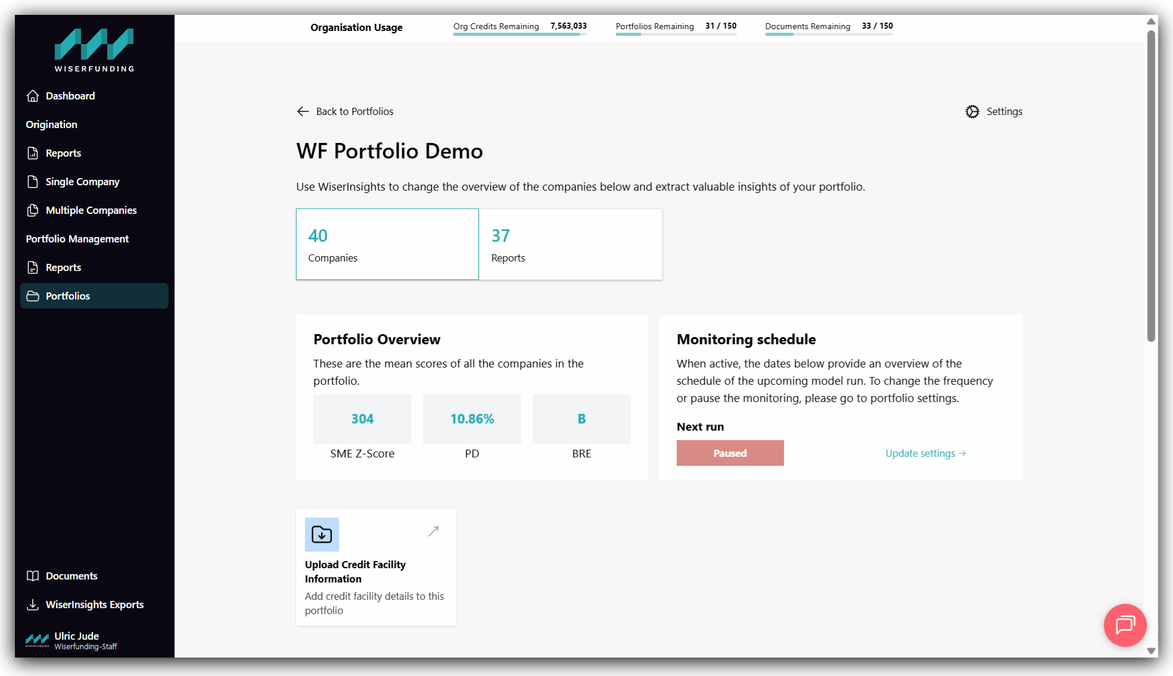The image size is (1173, 676).
Task: Open Reports under Origination
Action: [x=63, y=153]
